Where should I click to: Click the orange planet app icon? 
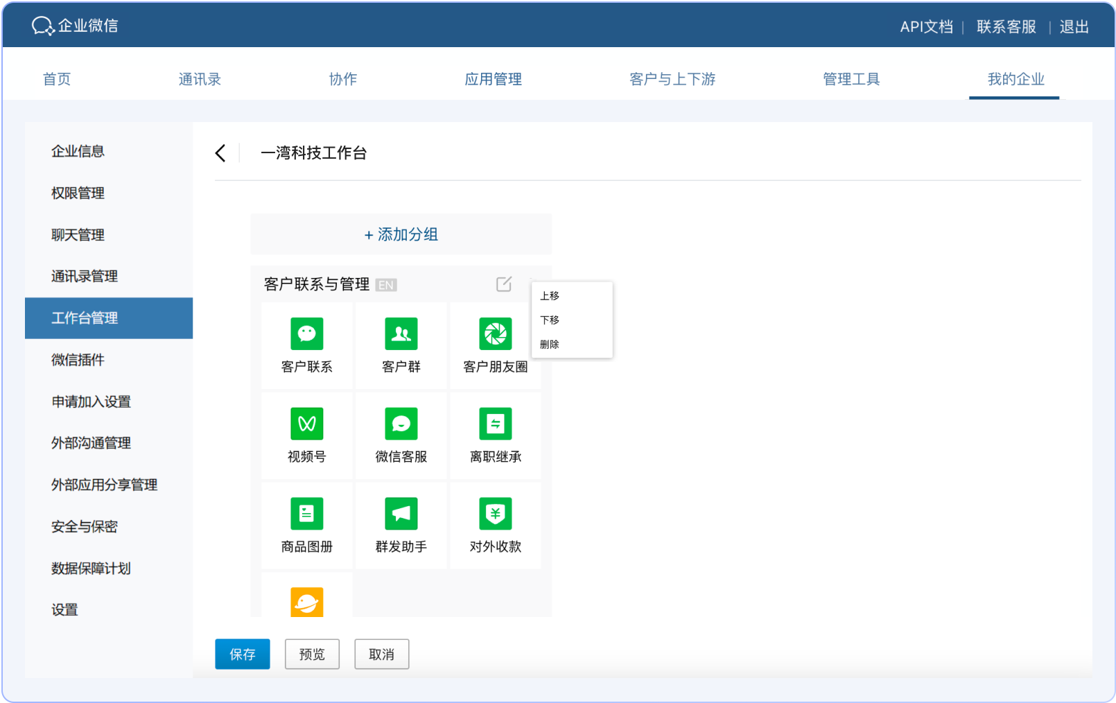click(x=307, y=602)
